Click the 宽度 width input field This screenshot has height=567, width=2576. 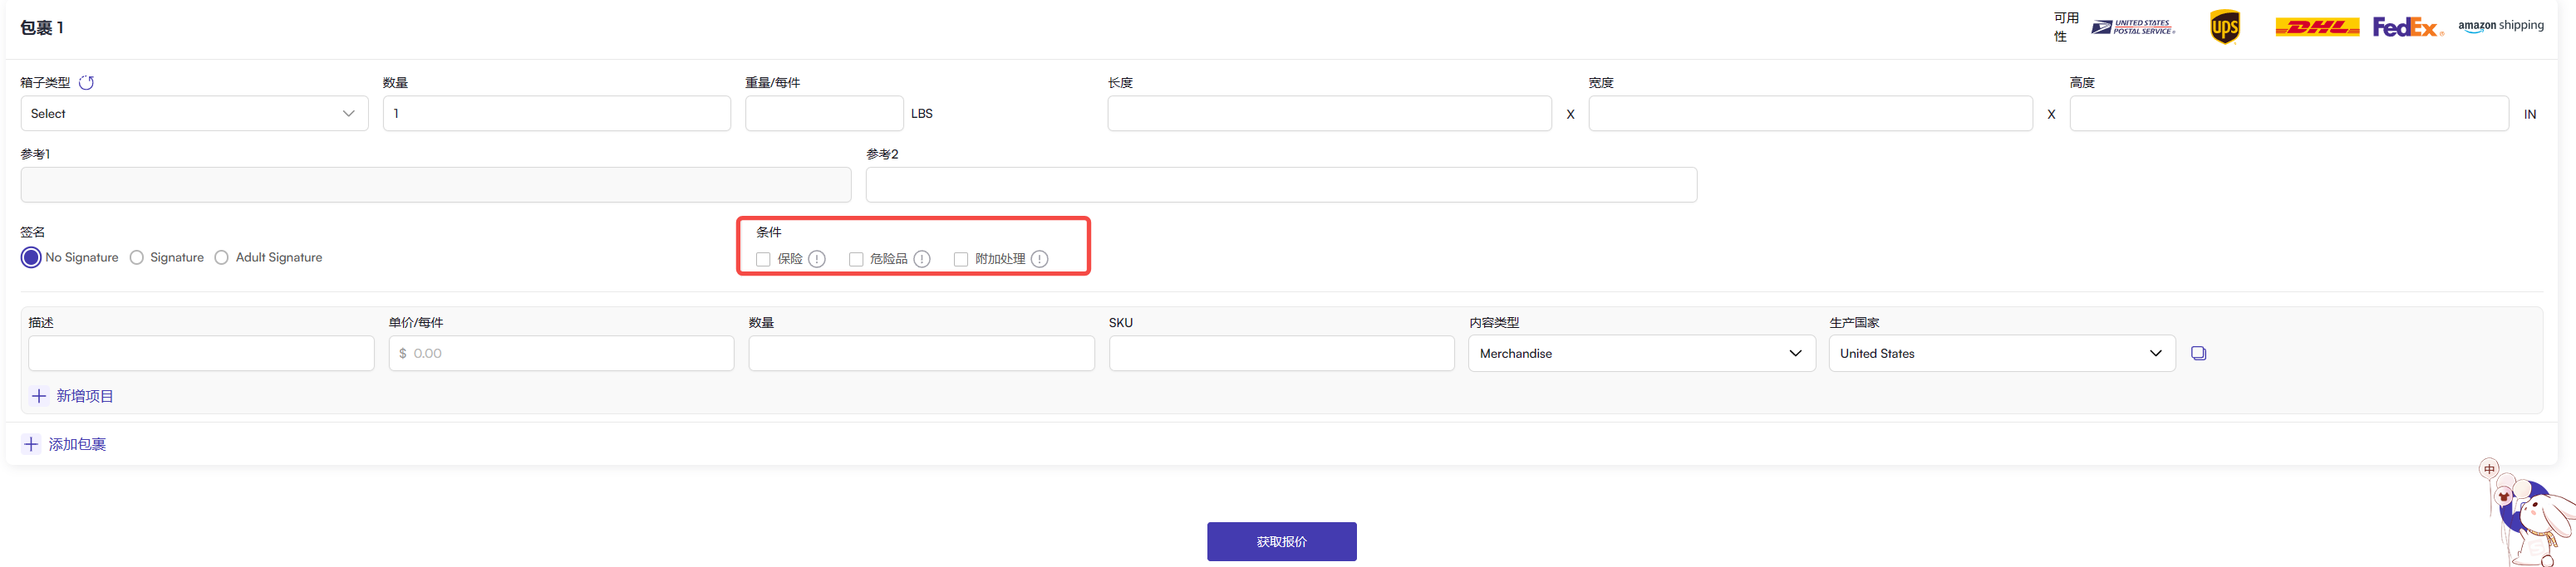tap(1810, 114)
